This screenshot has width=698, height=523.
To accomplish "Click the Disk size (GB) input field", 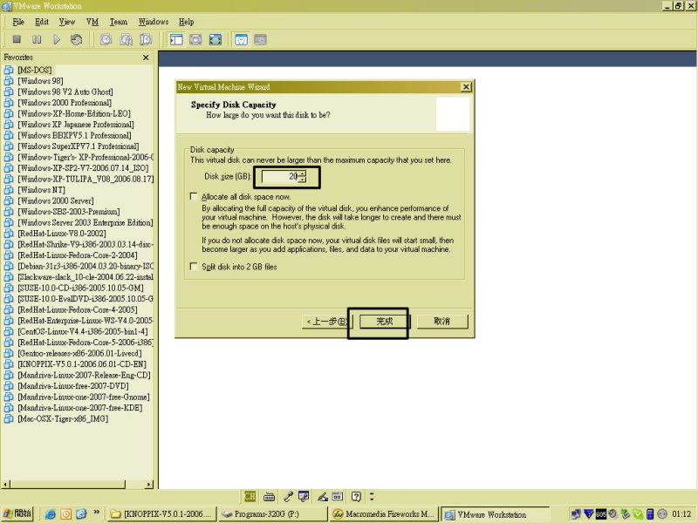I will point(280,177).
